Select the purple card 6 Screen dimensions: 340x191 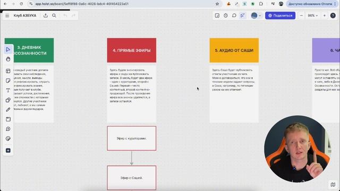pyautogui.click(x=326, y=50)
